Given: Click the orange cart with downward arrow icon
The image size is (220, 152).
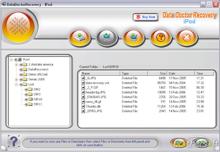Looking at the screenshot, I should 134,38.
